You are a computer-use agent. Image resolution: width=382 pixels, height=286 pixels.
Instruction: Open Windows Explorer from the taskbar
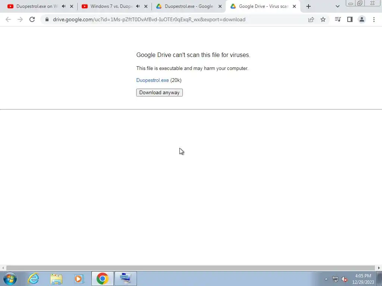[x=56, y=279]
